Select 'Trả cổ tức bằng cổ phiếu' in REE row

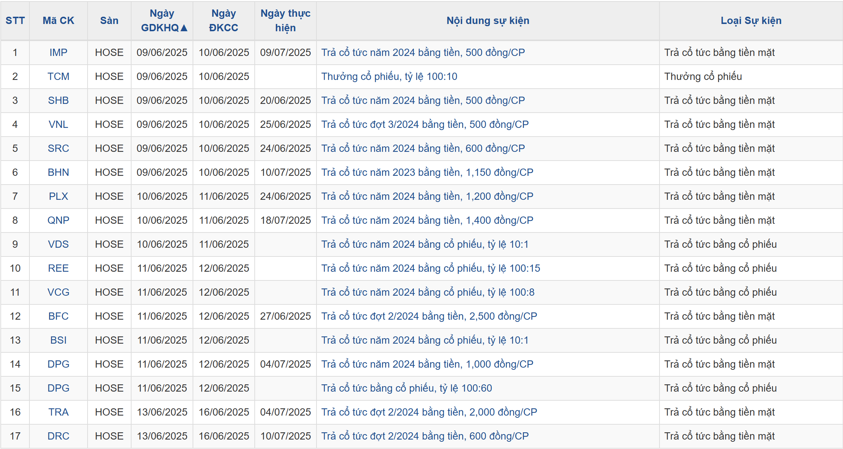pyautogui.click(x=721, y=268)
